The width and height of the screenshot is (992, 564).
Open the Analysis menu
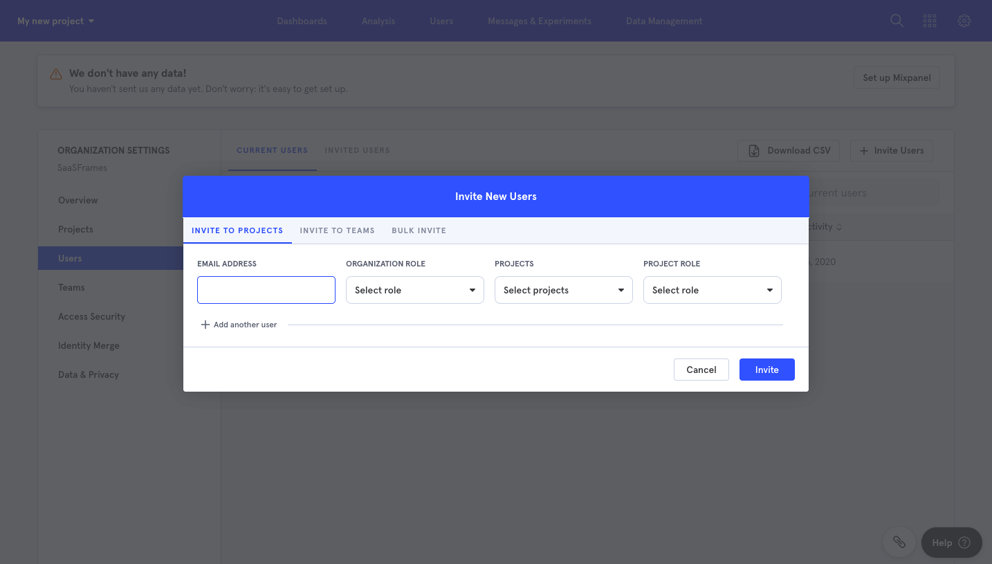pos(378,21)
